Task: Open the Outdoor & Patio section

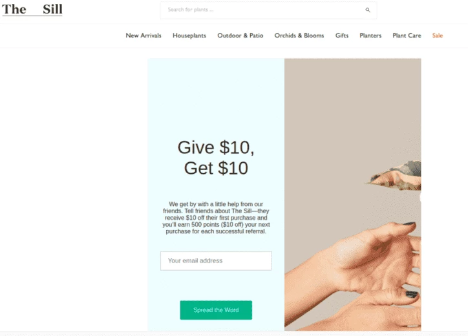Action: pyautogui.click(x=240, y=36)
